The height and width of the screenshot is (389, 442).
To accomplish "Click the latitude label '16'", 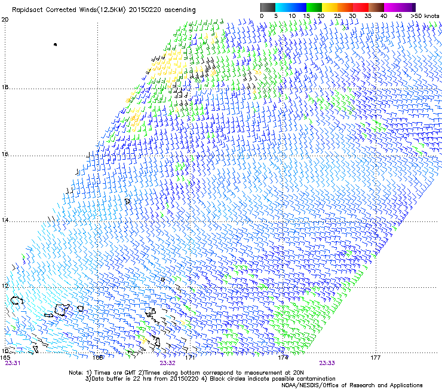I will 5,154.
